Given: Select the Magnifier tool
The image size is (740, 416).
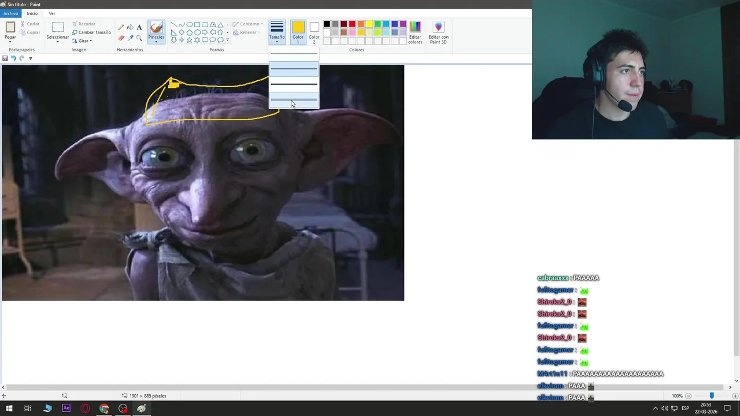Looking at the screenshot, I should (139, 38).
